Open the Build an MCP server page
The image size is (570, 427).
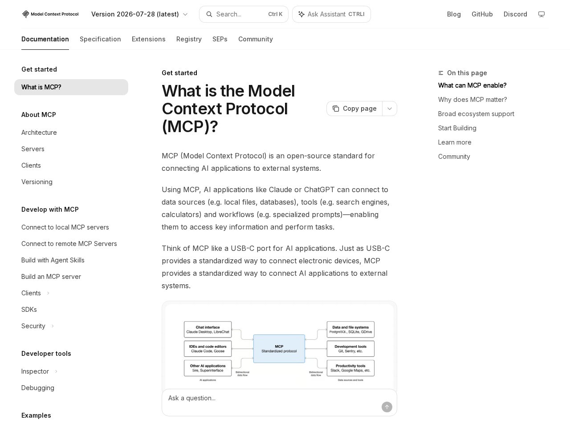[51, 277]
